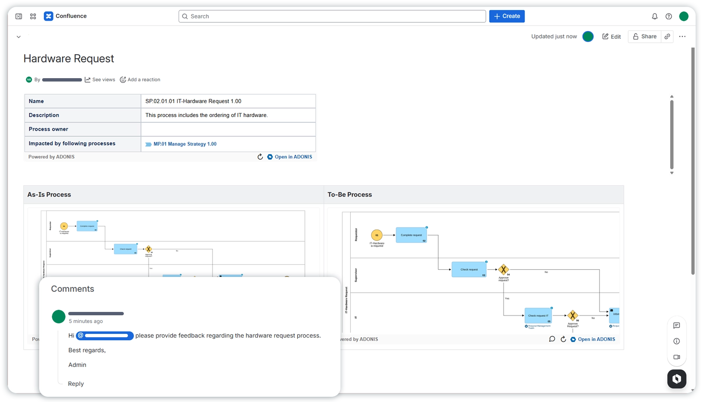716x402 pixels.
Task: Start a video via the camera icon
Action: pyautogui.click(x=677, y=357)
